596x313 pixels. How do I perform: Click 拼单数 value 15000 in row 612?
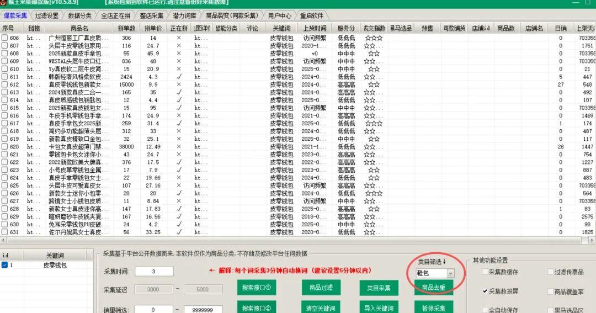click(126, 84)
